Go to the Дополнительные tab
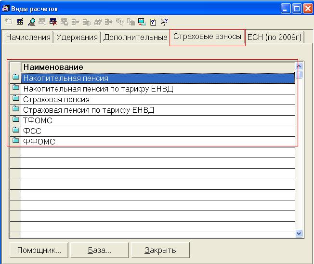This screenshot has height=264, width=314. [x=135, y=38]
